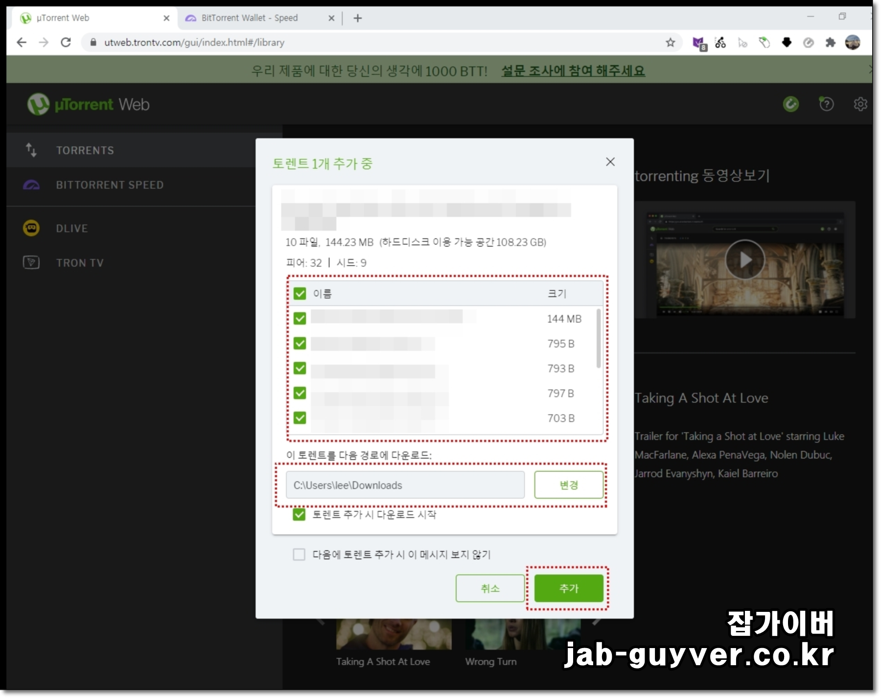Click the green BitTorrent Speed status icon
Image resolution: width=881 pixels, height=698 pixels.
click(x=790, y=104)
